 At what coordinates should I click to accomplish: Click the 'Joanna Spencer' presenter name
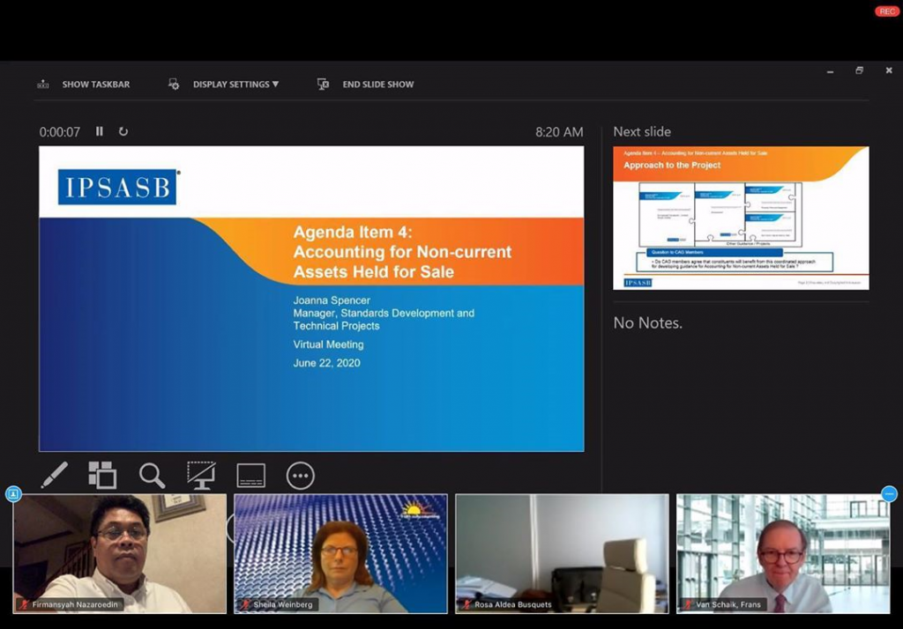pos(332,300)
